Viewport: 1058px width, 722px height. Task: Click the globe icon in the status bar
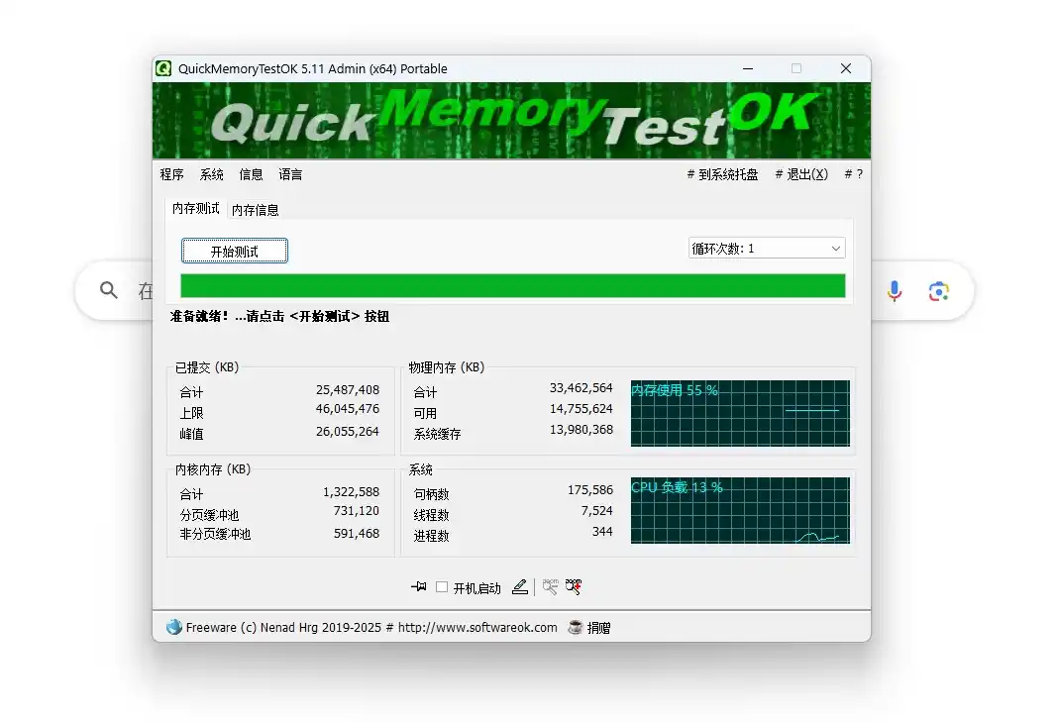174,627
